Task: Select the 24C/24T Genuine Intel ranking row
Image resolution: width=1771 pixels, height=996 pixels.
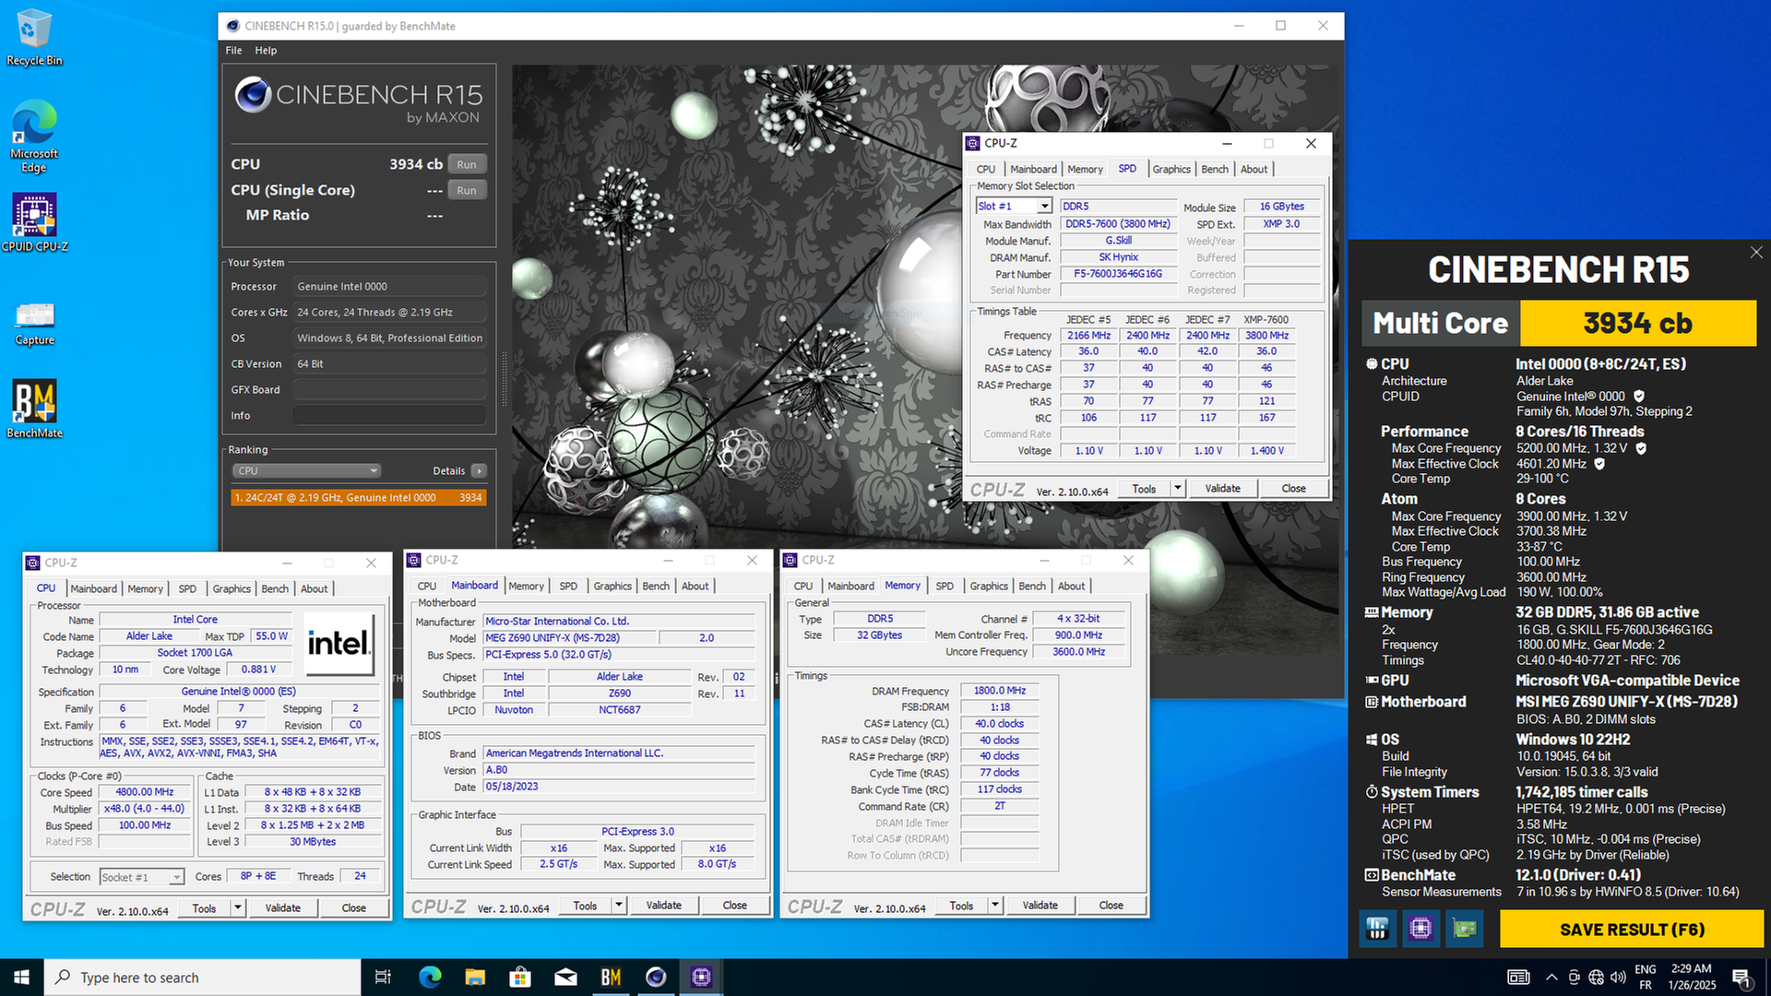Action: [358, 497]
